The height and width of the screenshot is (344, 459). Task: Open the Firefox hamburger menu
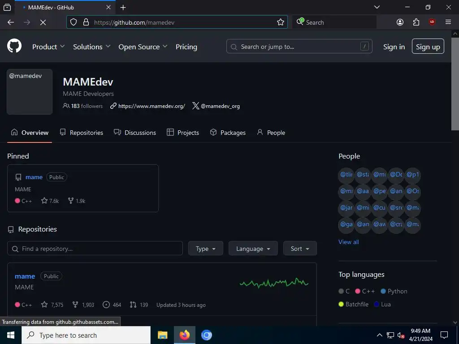click(x=448, y=22)
